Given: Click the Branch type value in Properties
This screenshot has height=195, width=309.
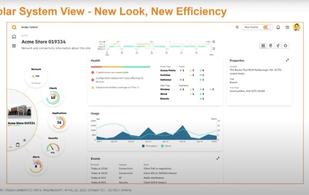Looking at the screenshot, I should [x=234, y=82].
